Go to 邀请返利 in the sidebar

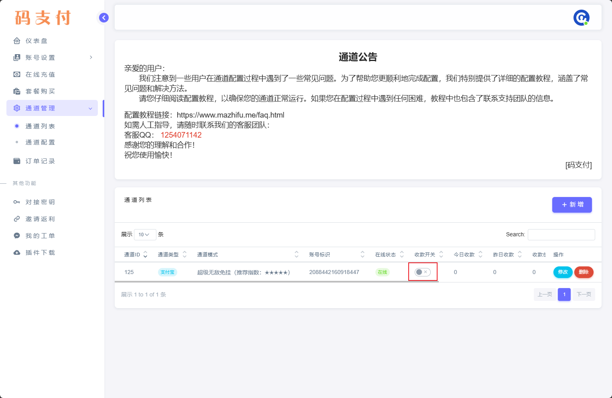point(40,219)
